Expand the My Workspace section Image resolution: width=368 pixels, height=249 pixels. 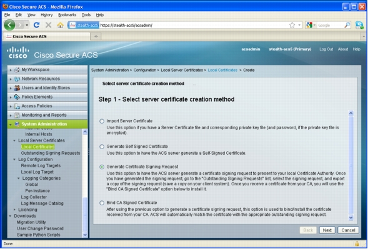pyautogui.click(x=11, y=70)
